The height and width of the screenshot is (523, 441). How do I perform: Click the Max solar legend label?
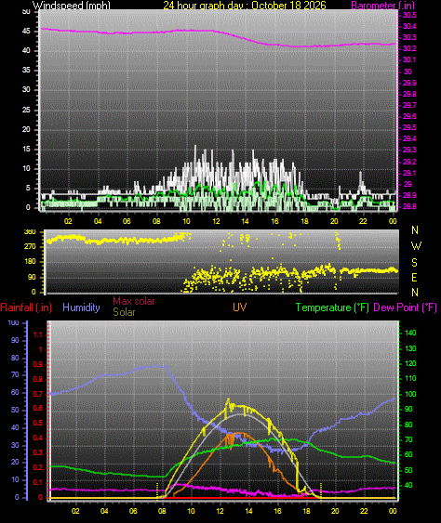[x=134, y=301]
